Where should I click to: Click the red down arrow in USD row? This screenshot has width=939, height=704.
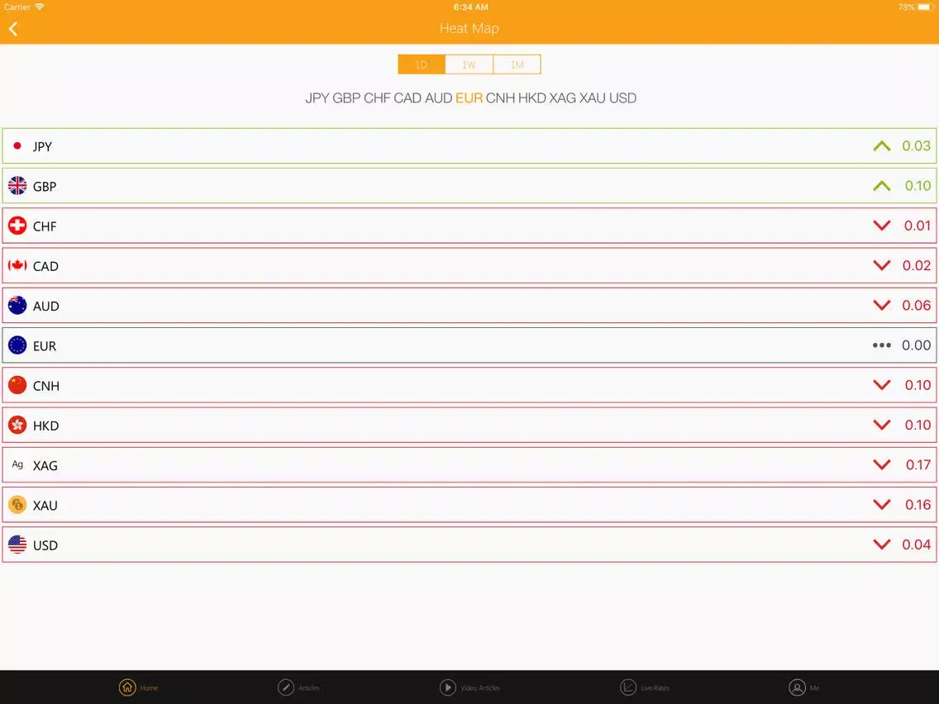coord(881,545)
